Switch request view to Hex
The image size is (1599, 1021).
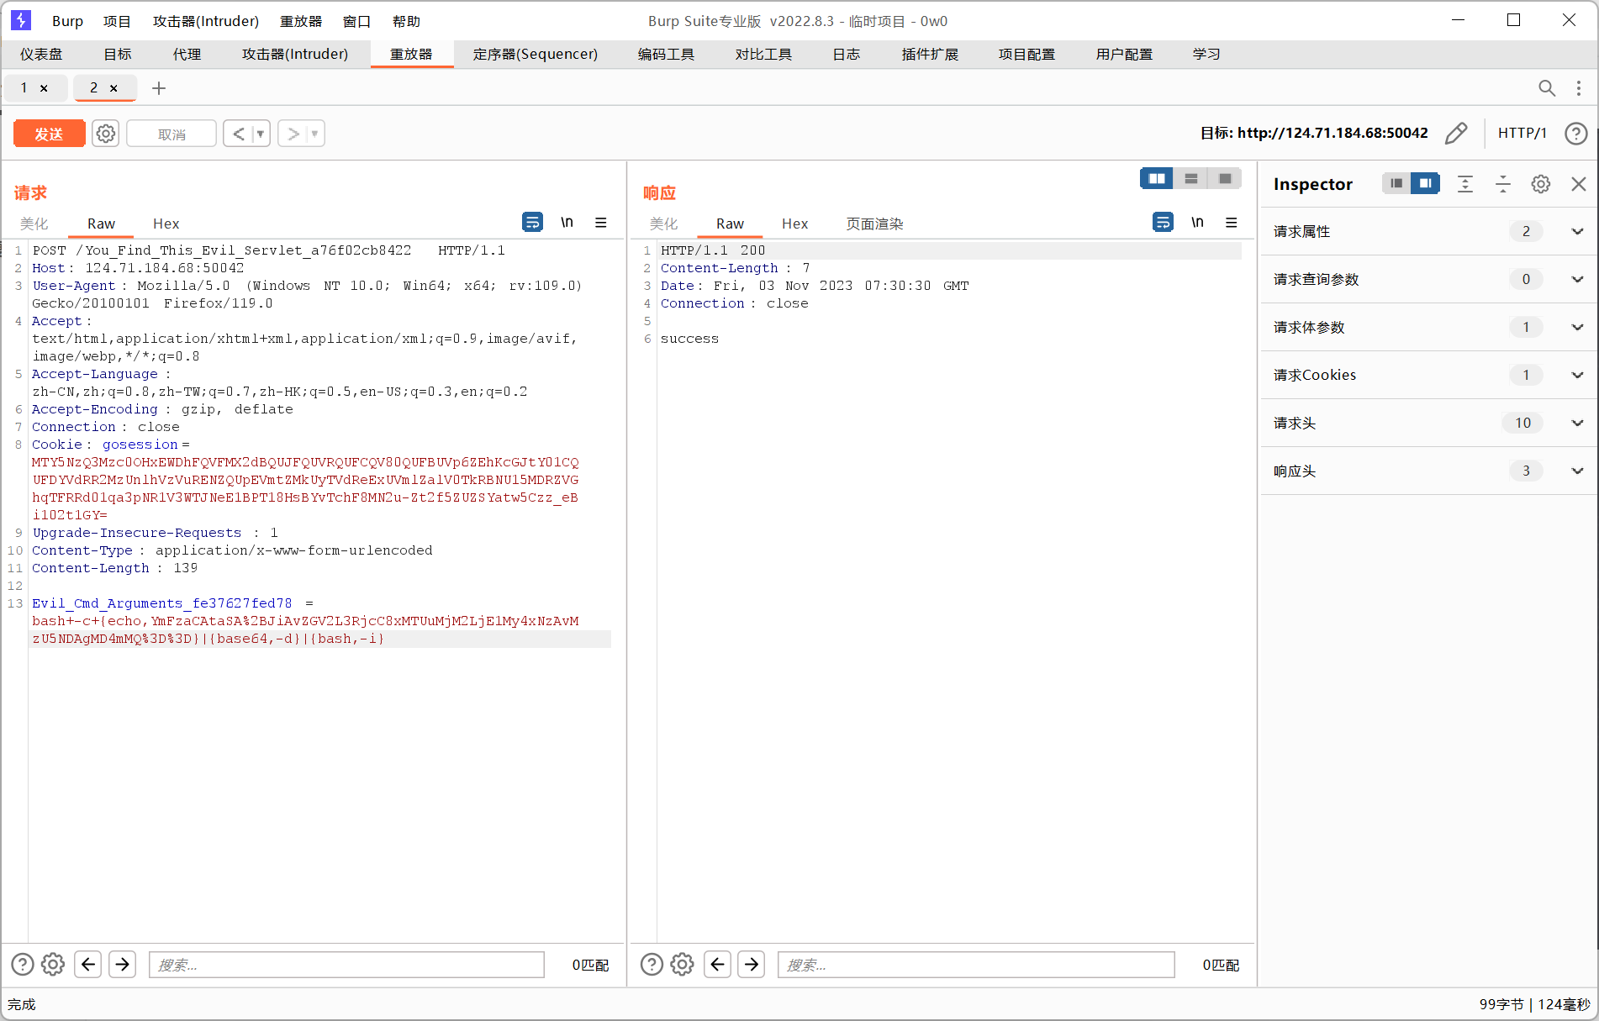tap(166, 224)
